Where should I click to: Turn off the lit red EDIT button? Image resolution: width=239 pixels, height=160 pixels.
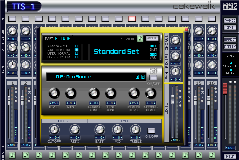pos(132,19)
